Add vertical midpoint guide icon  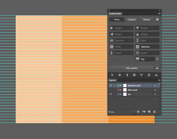[x=120, y=75]
